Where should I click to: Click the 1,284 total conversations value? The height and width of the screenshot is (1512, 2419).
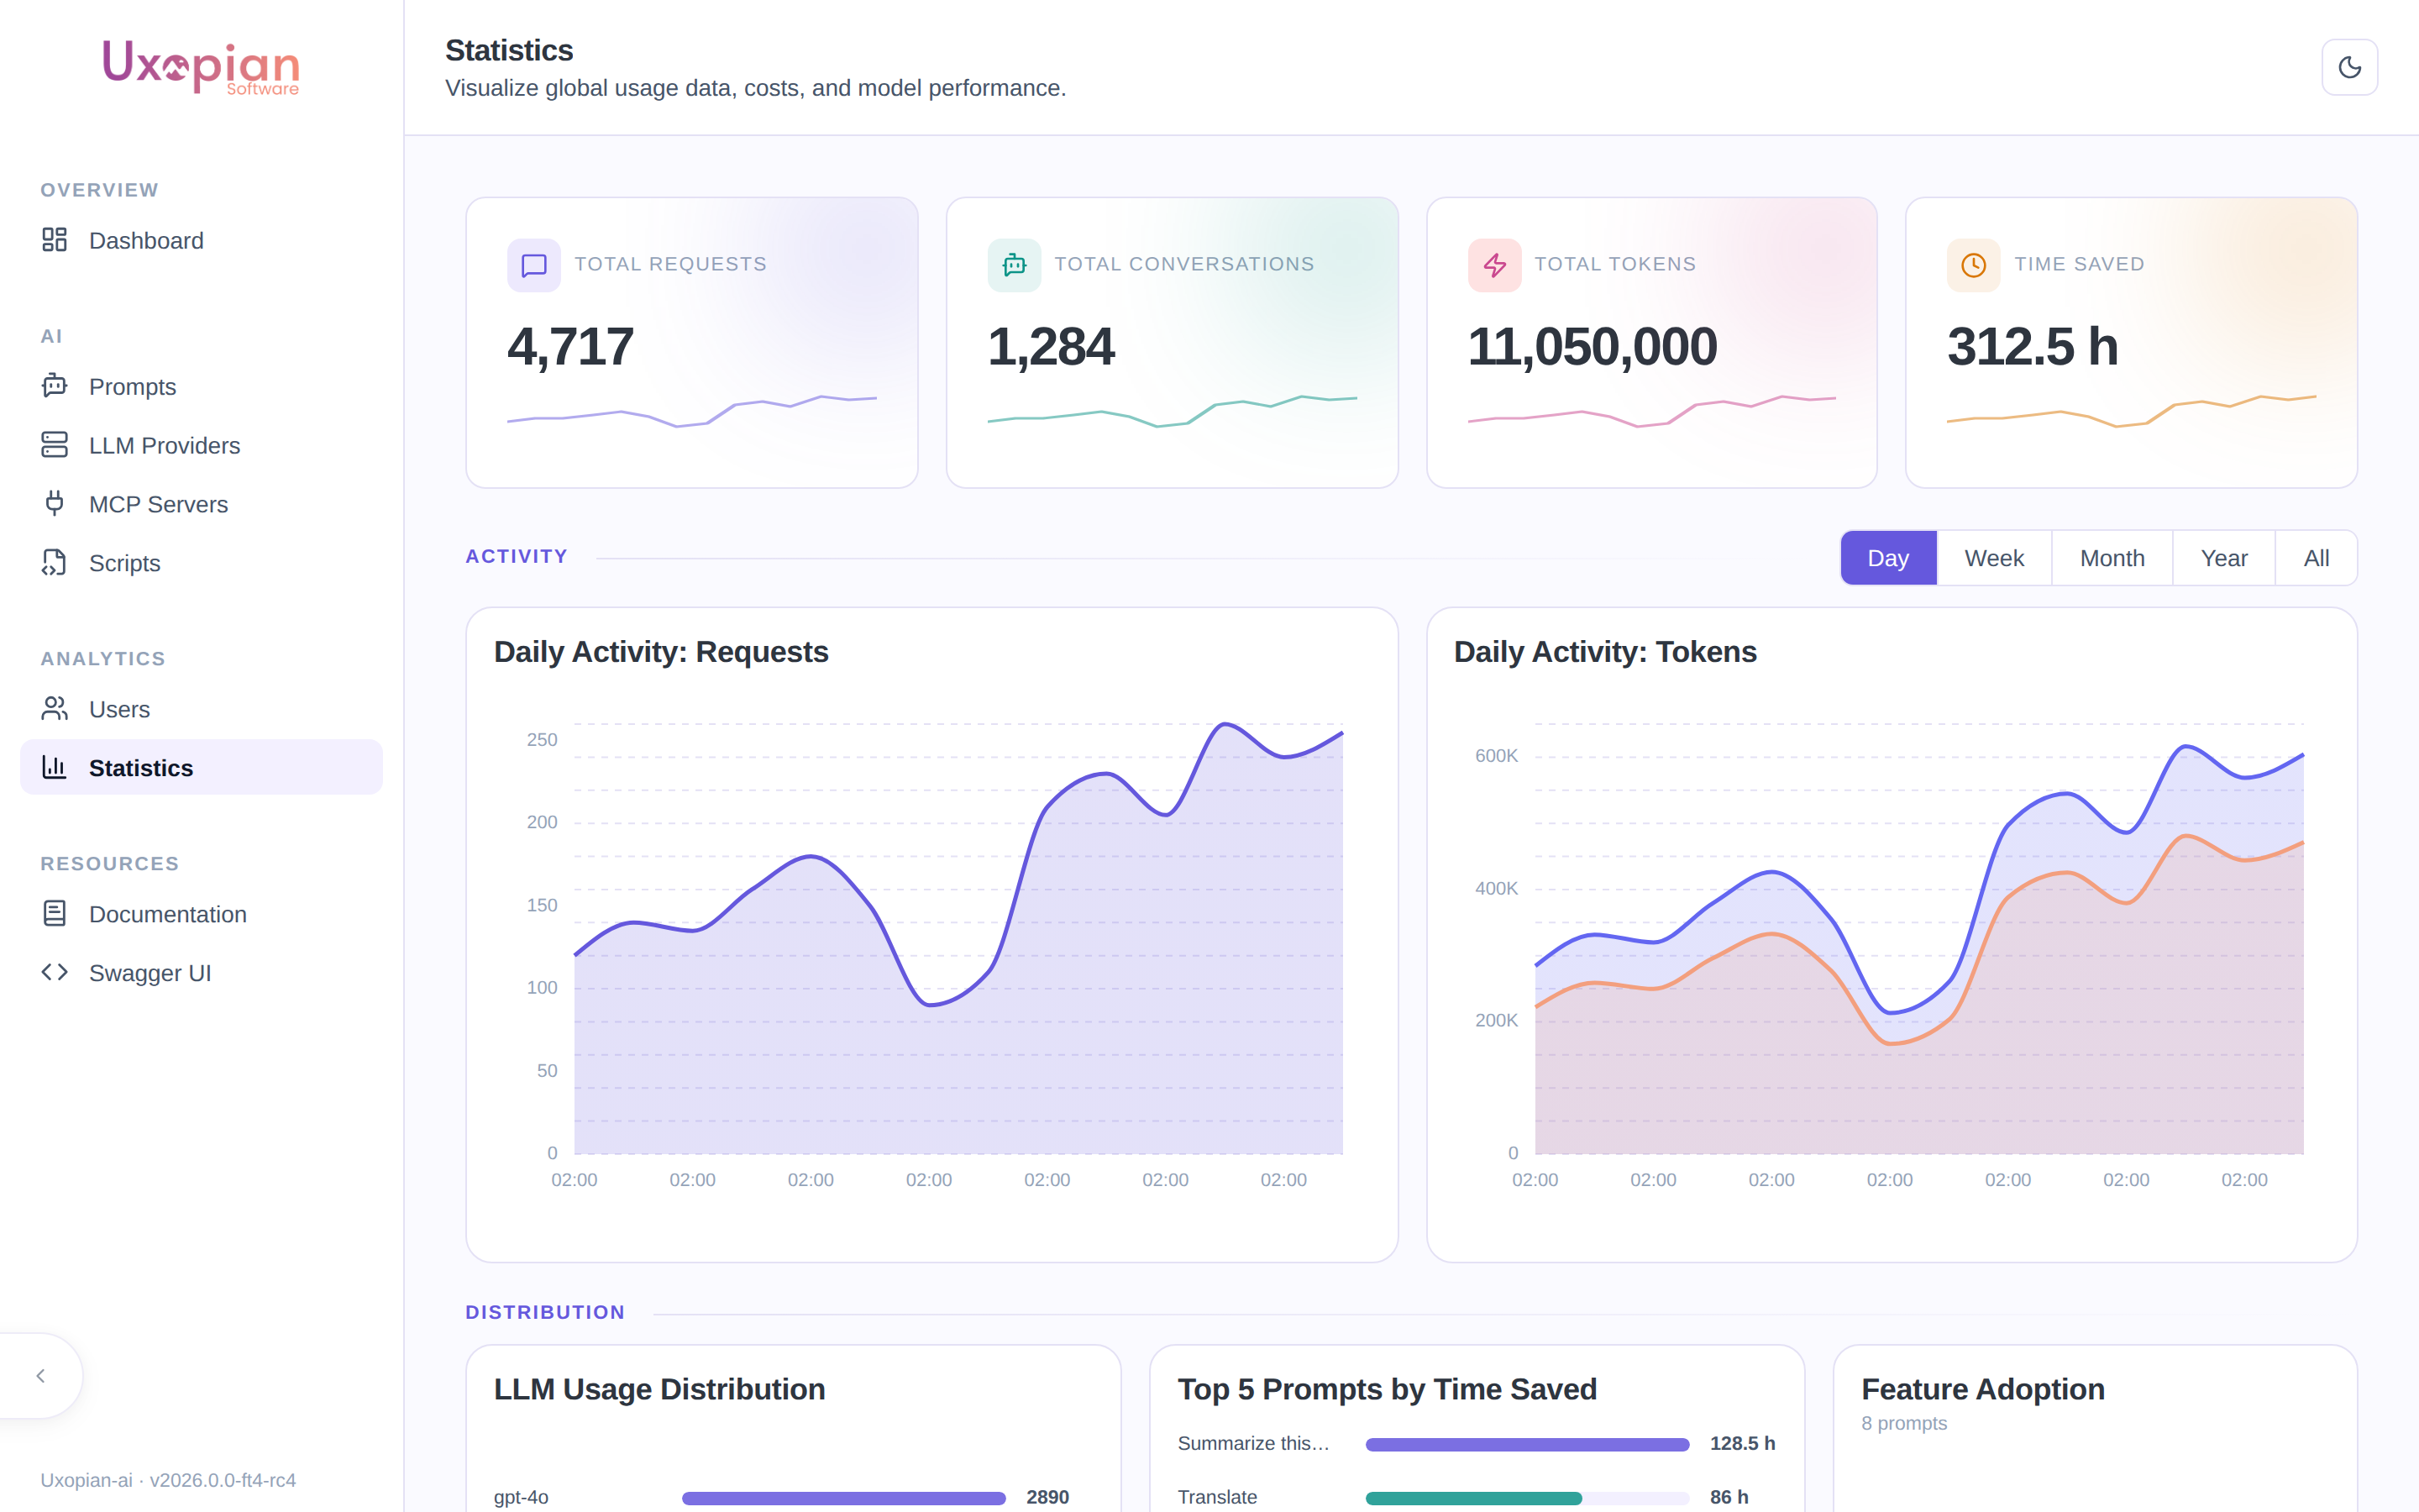coord(1051,347)
